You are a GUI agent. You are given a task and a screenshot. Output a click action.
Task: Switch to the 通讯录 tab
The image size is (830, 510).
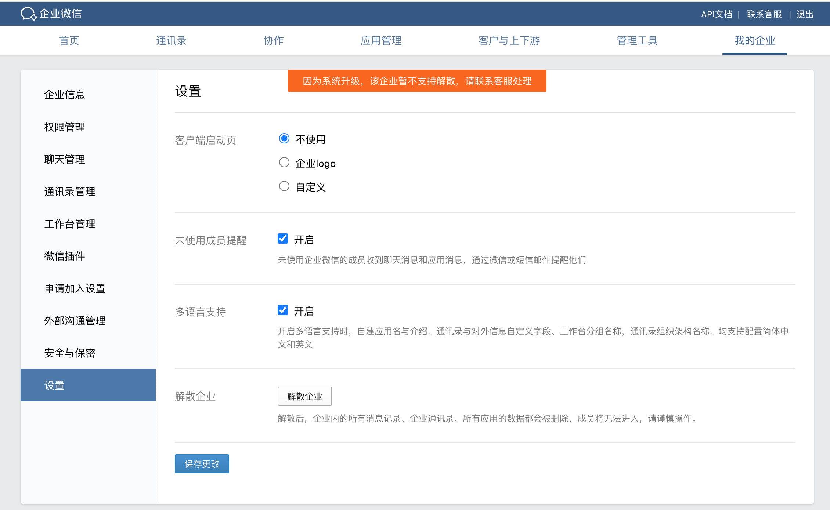tap(171, 40)
